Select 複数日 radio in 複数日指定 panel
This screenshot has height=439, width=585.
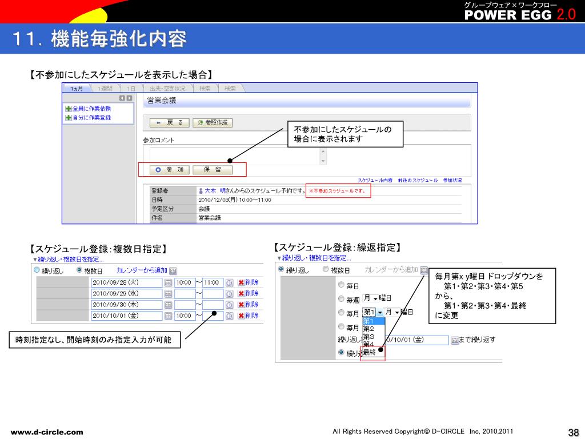pos(79,270)
